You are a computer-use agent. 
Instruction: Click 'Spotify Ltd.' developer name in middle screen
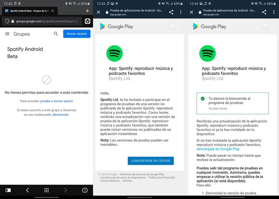[x=120, y=79]
